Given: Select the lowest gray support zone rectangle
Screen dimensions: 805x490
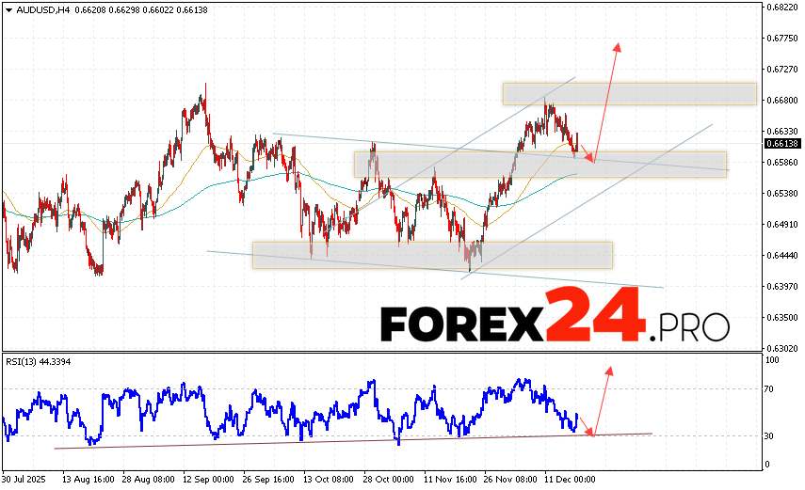Looking at the screenshot, I should tap(431, 255).
